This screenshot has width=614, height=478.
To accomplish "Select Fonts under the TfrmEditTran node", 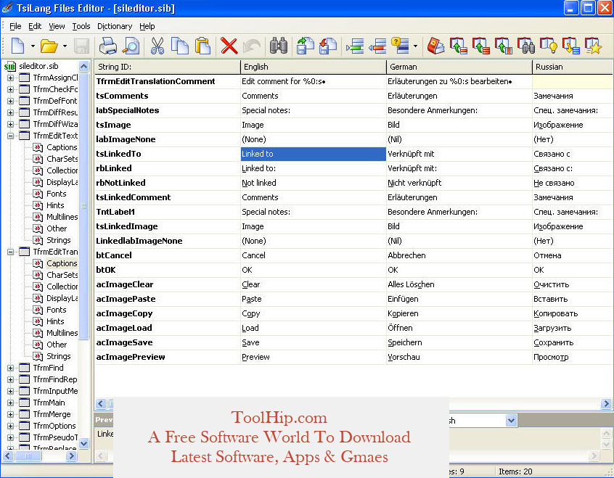I will pyautogui.click(x=57, y=310).
